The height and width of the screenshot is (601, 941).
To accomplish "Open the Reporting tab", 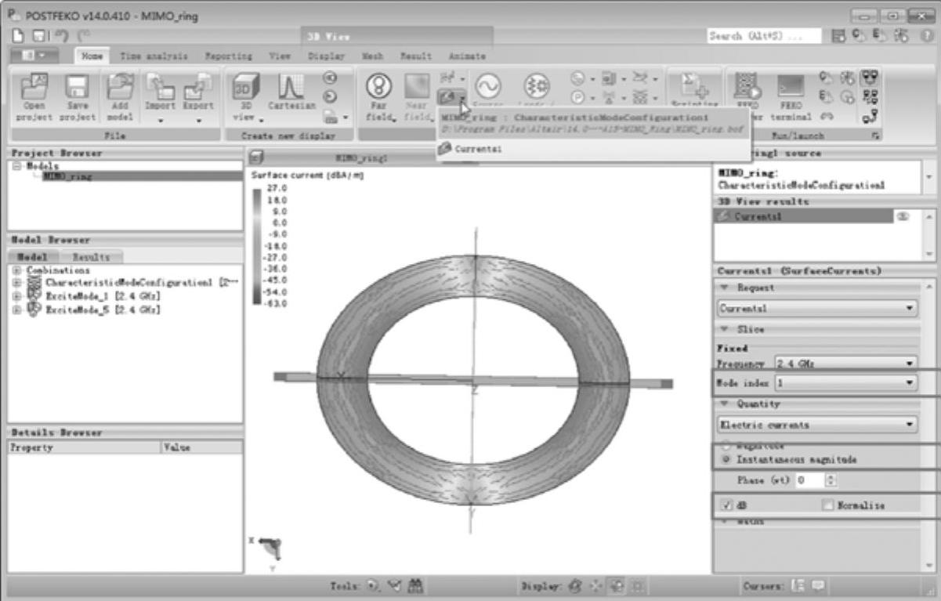I will pos(228,56).
